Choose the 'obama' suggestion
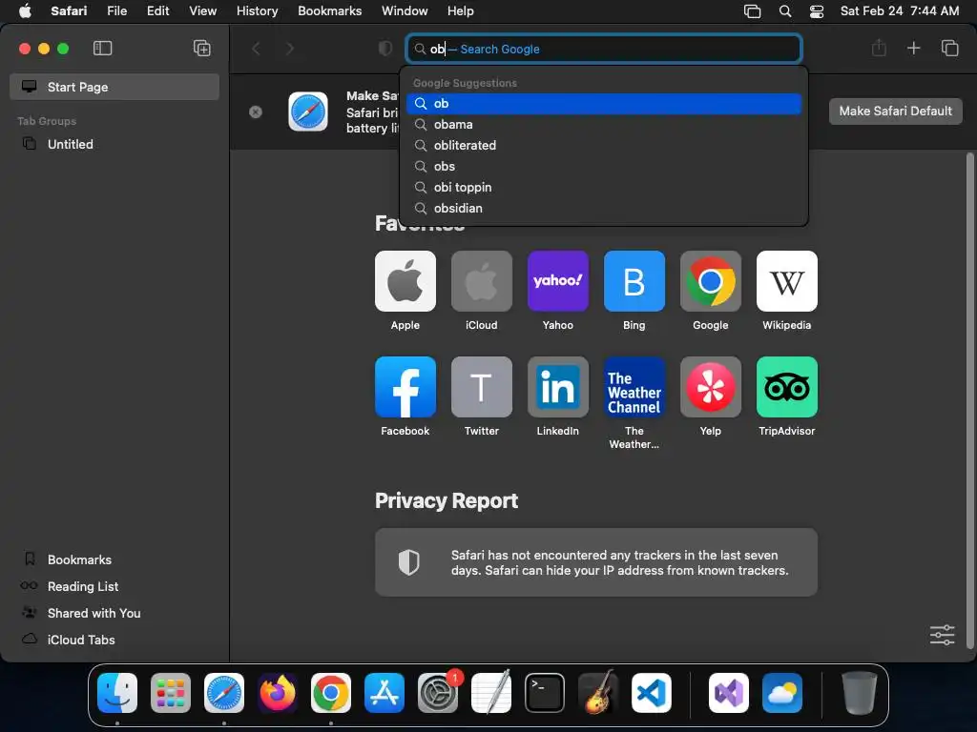Viewport: 977px width, 732px height. [x=603, y=125]
